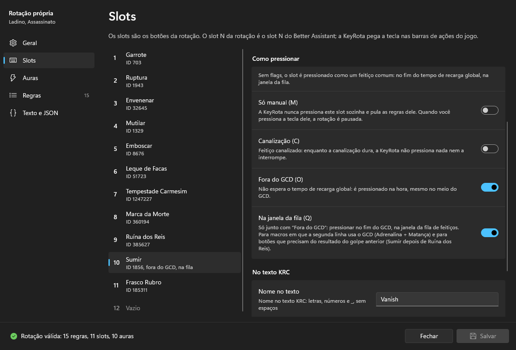Close the editor with Fechar
Image resolution: width=516 pixels, height=350 pixels.
pyautogui.click(x=429, y=336)
